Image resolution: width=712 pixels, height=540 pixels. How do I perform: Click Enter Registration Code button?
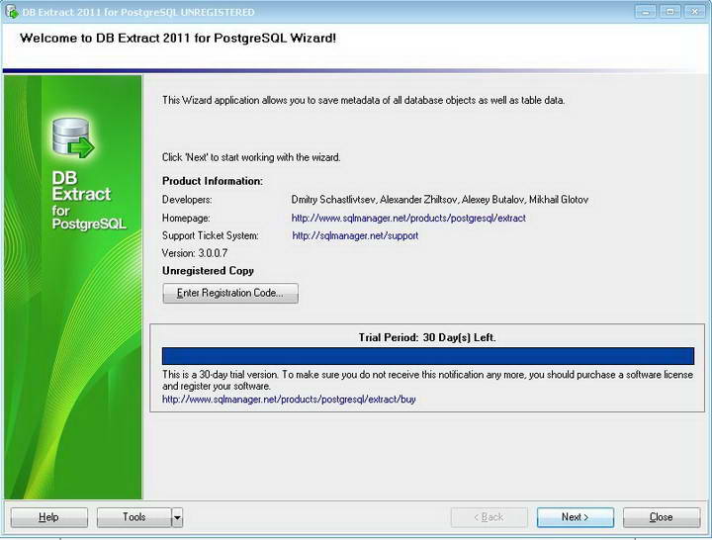pyautogui.click(x=230, y=293)
